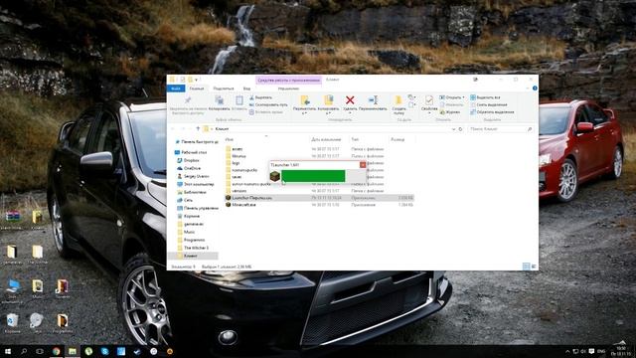Click the Paste (Вставить) clipboard icon
The height and width of the screenshot is (358, 636).
point(239,100)
